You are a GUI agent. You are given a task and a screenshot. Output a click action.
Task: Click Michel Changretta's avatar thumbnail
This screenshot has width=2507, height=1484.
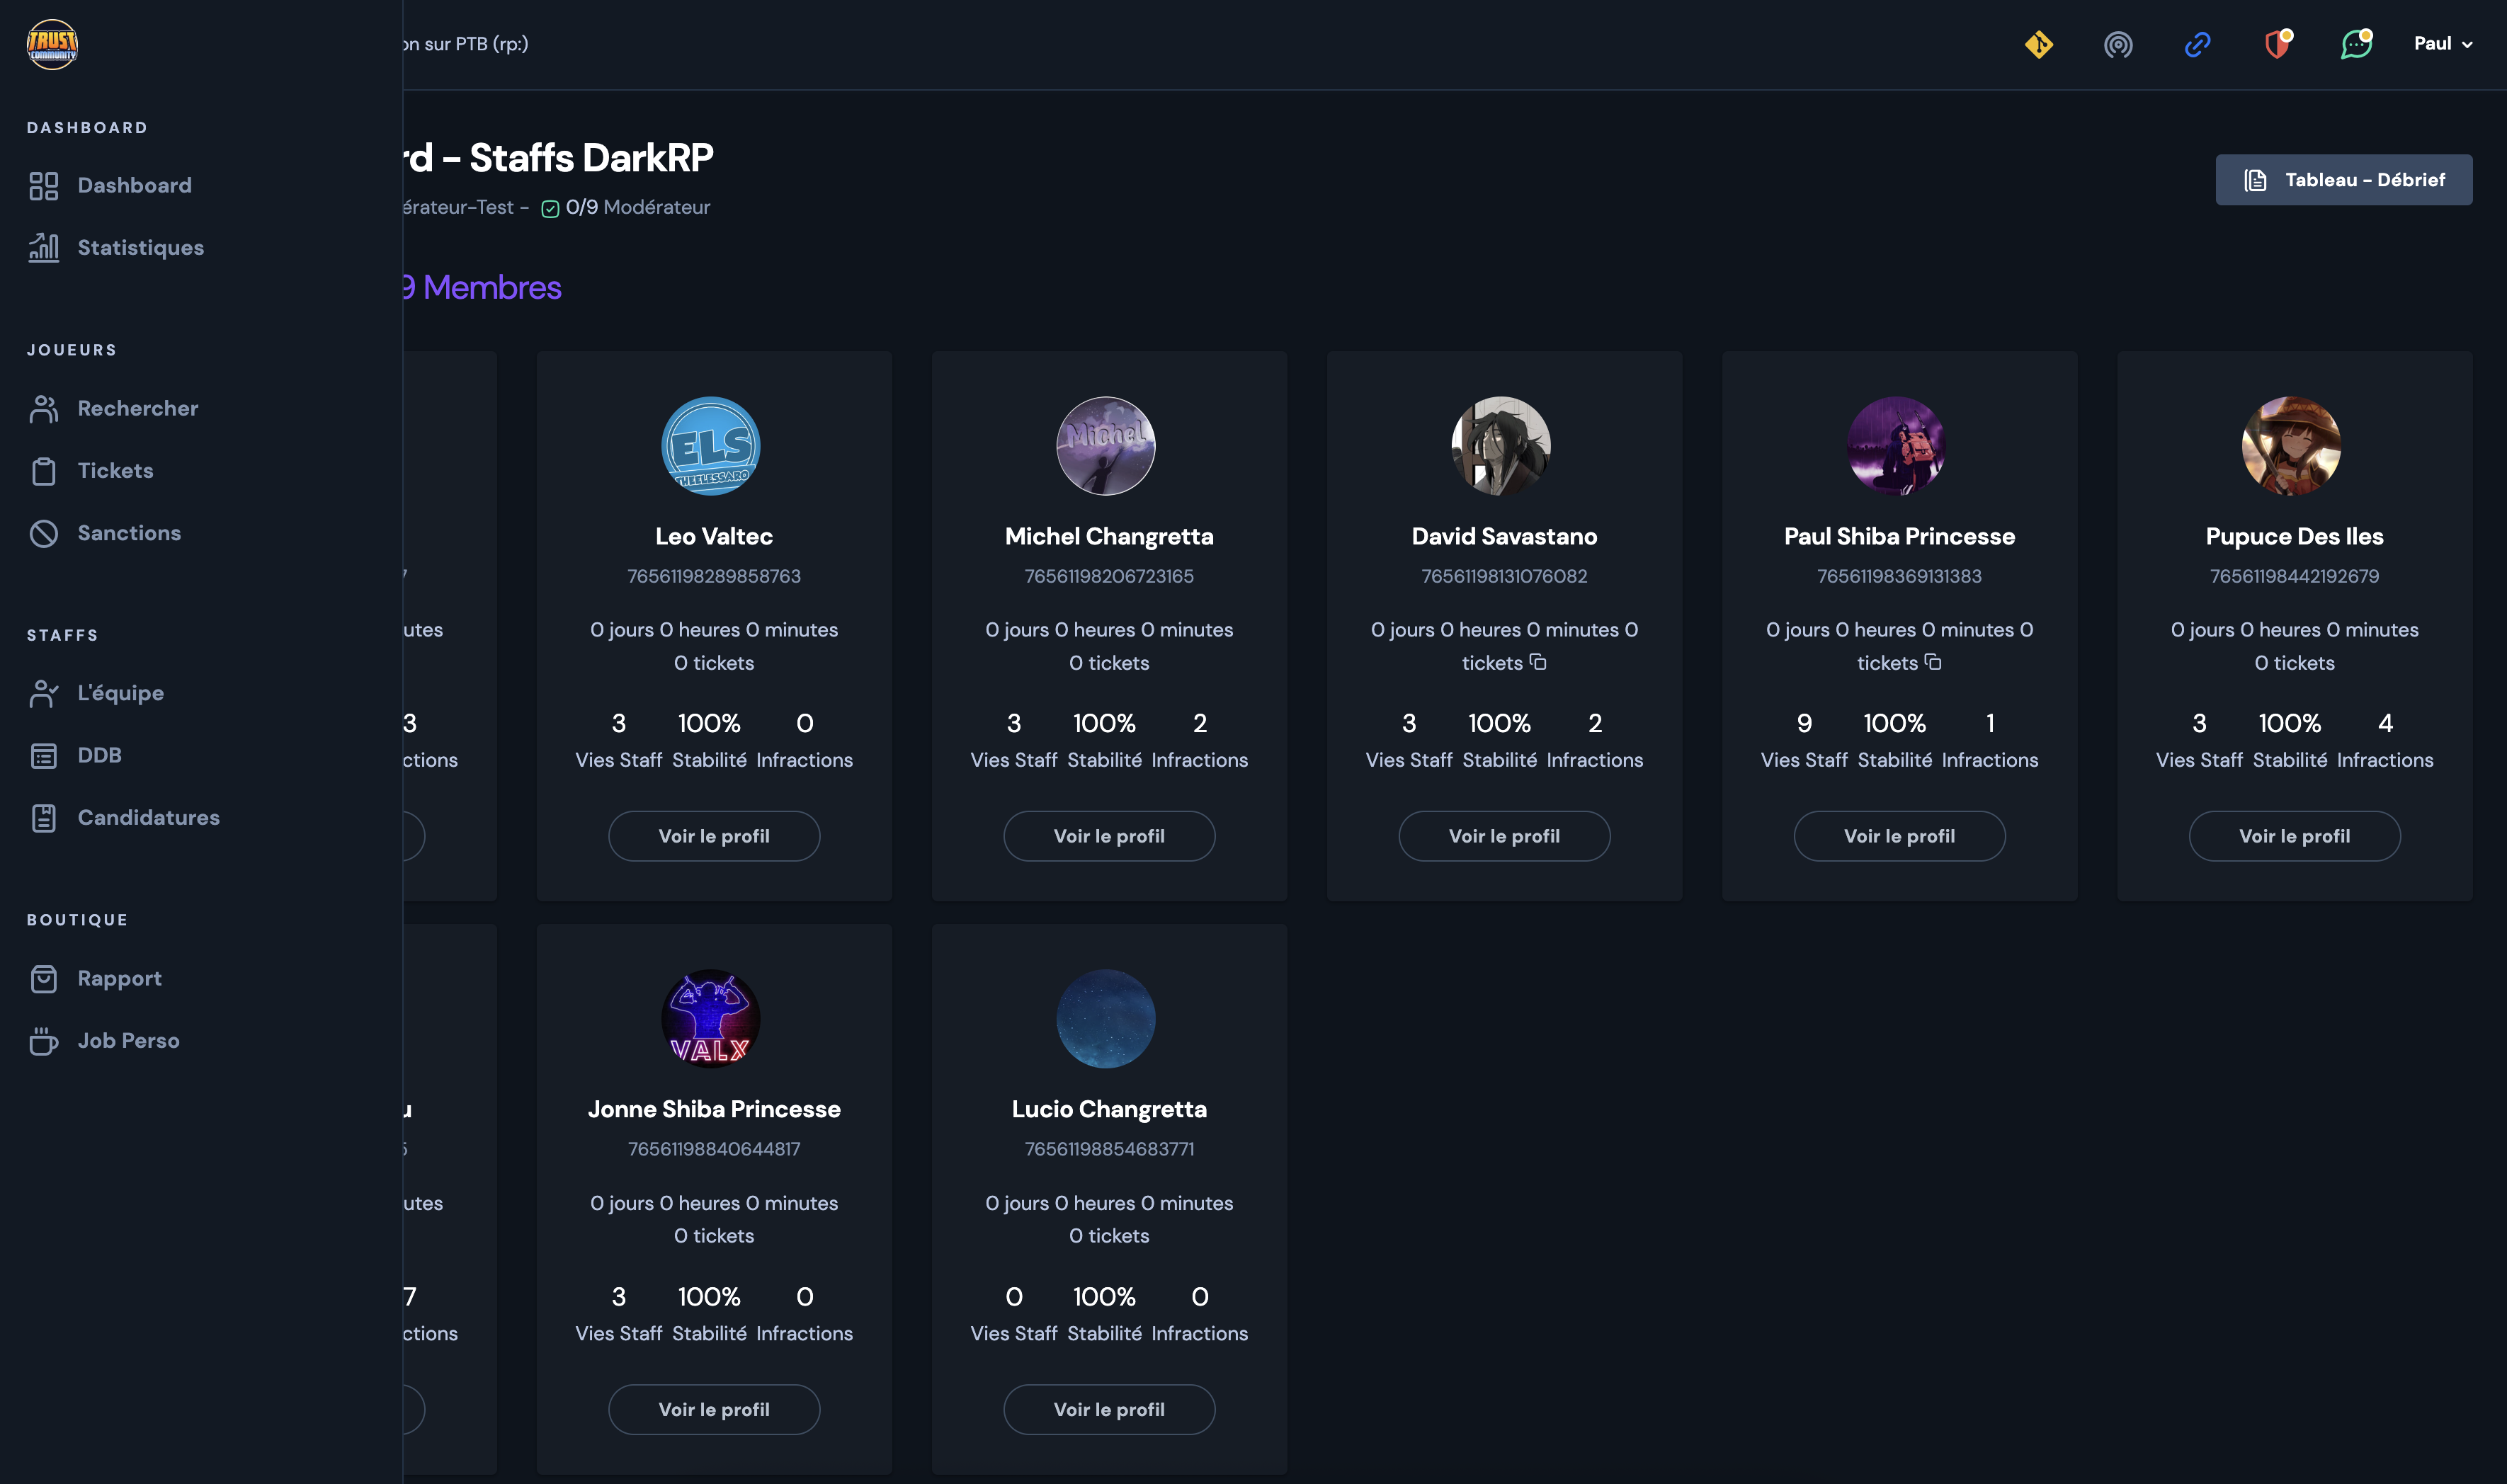[1105, 446]
